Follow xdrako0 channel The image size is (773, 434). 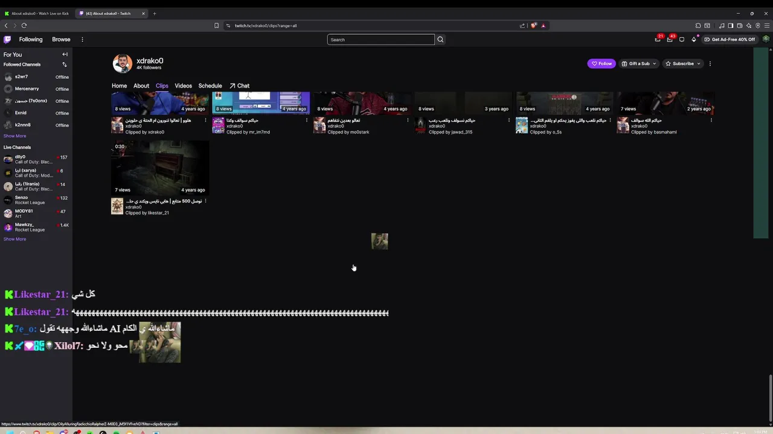tap(601, 63)
